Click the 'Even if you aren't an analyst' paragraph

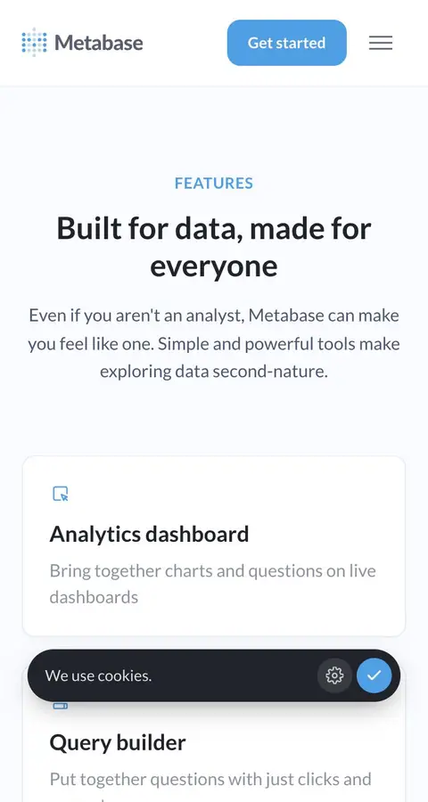pos(214,343)
